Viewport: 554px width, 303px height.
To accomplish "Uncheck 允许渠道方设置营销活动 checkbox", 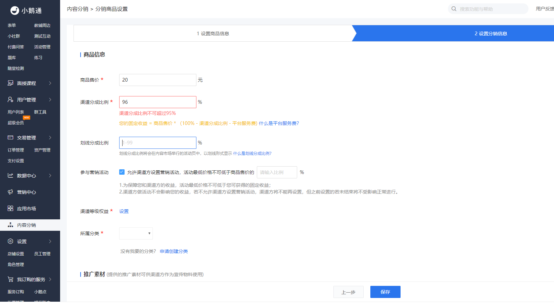I will [122, 172].
